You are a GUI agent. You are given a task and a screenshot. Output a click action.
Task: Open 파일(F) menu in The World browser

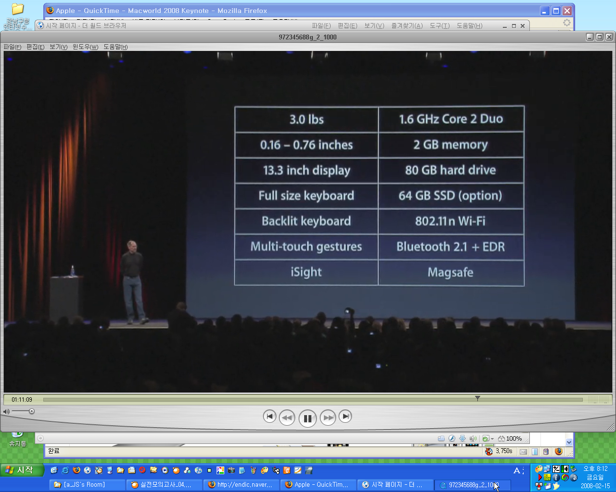[x=321, y=25]
